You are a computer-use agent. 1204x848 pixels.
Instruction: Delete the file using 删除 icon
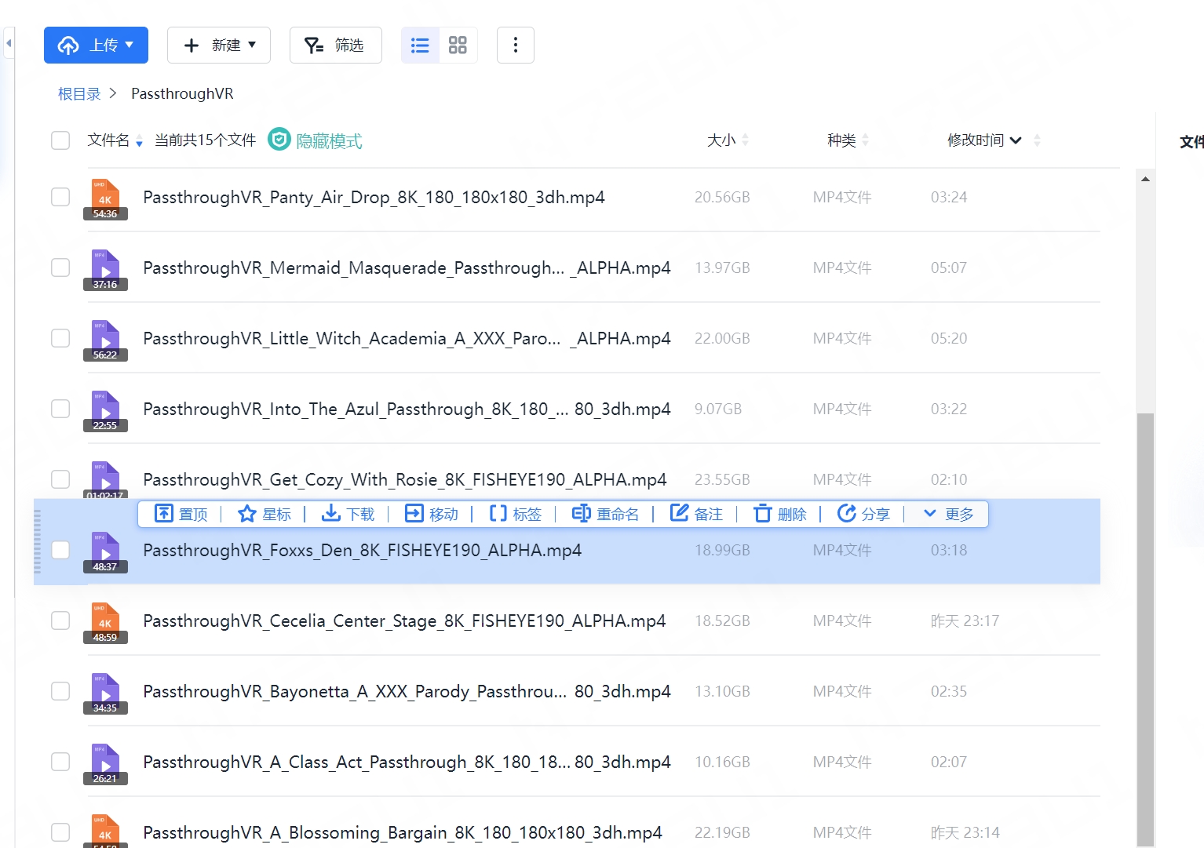pyautogui.click(x=762, y=514)
